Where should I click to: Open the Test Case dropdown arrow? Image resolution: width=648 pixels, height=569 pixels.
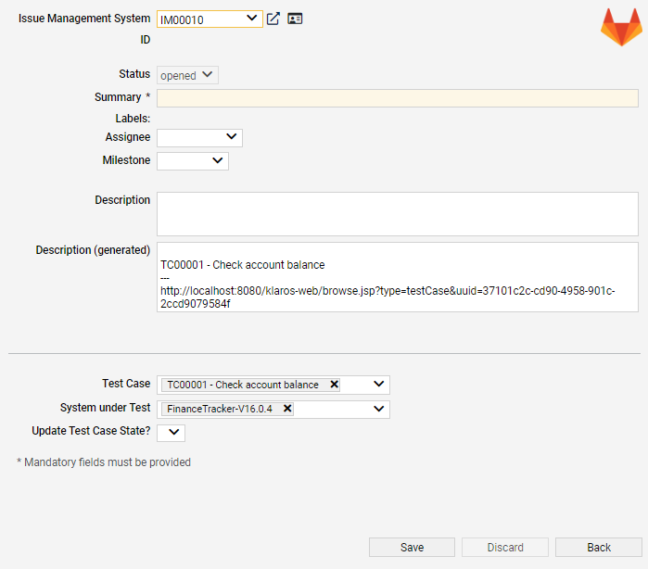click(x=378, y=384)
